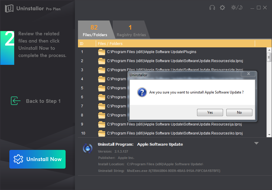Click the file list scrollbar down arrow

coord(269,135)
